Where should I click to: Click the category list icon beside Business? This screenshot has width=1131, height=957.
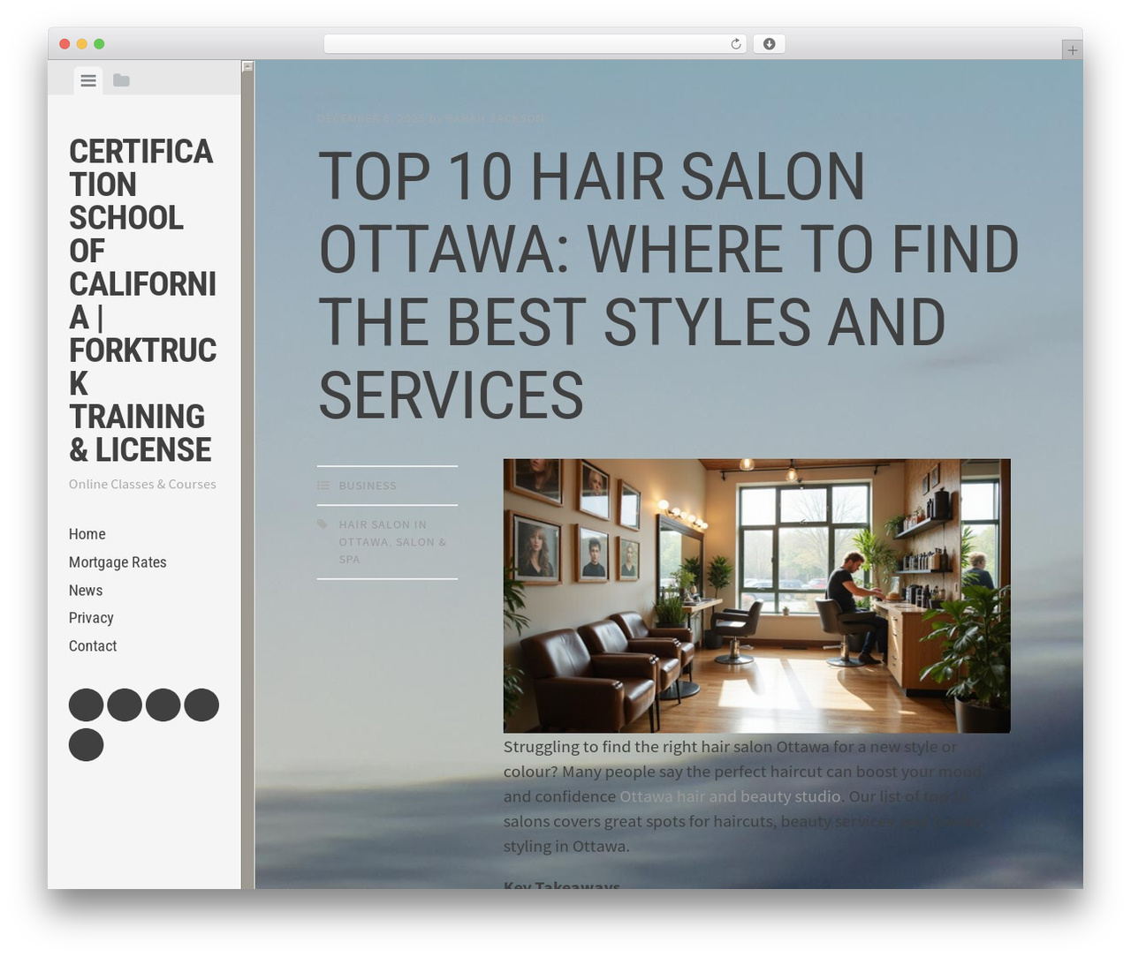click(323, 486)
